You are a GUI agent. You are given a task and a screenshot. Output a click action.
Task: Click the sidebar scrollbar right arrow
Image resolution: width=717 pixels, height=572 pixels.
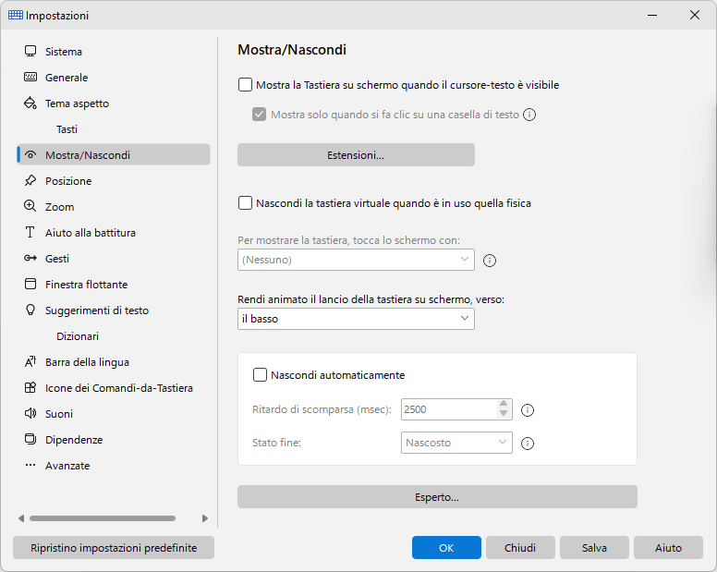[x=205, y=518]
